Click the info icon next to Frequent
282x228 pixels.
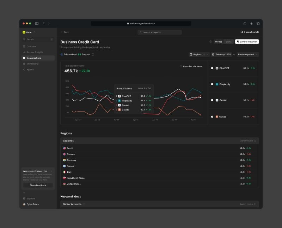click(x=93, y=55)
